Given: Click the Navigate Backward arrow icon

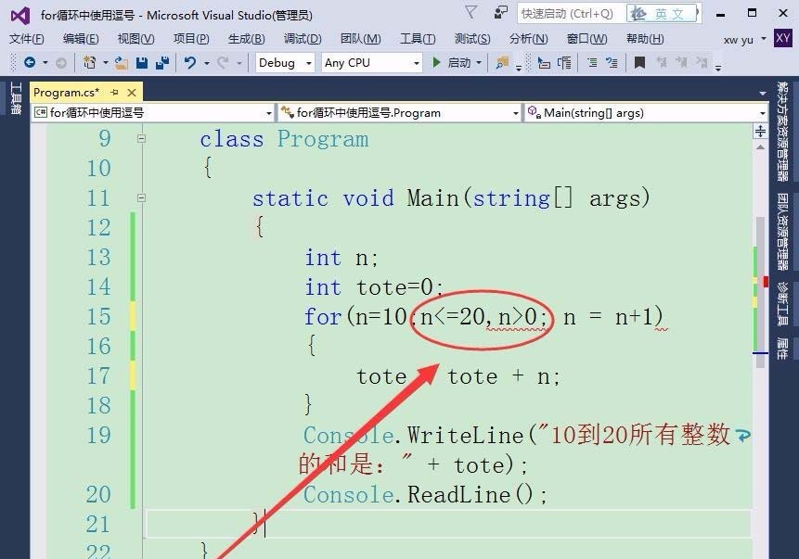Looking at the screenshot, I should coord(30,63).
